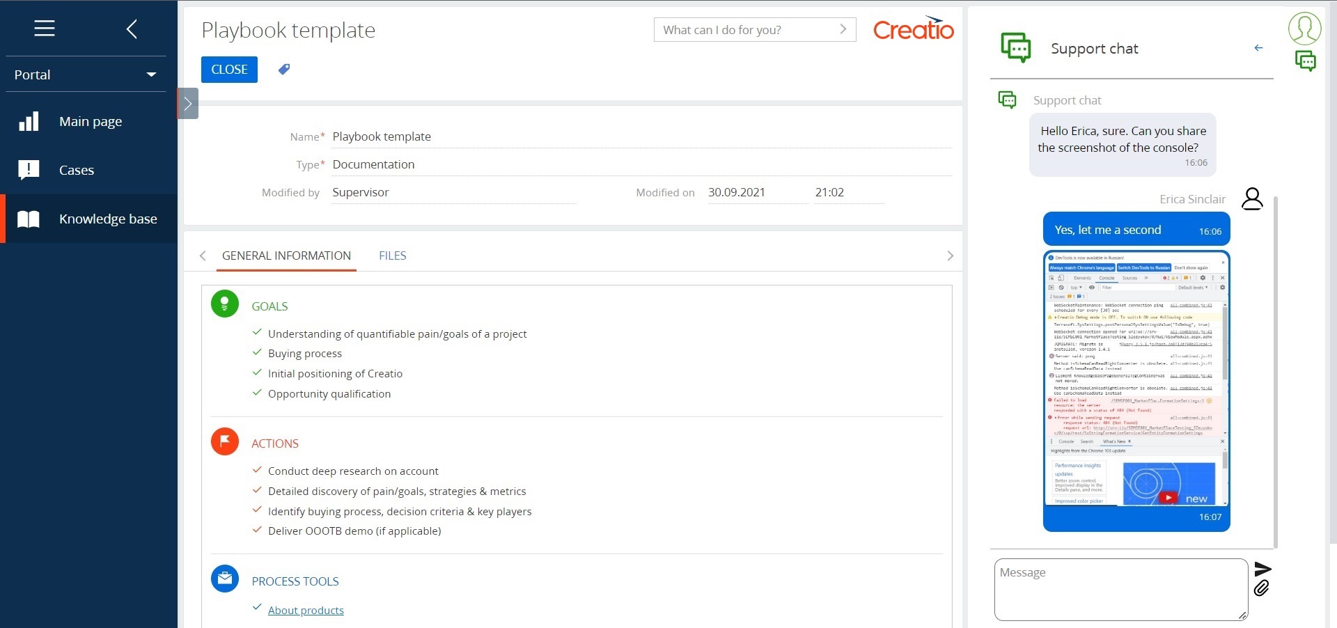Click the Main page bar-chart icon
The image size is (1337, 628).
pos(29,121)
